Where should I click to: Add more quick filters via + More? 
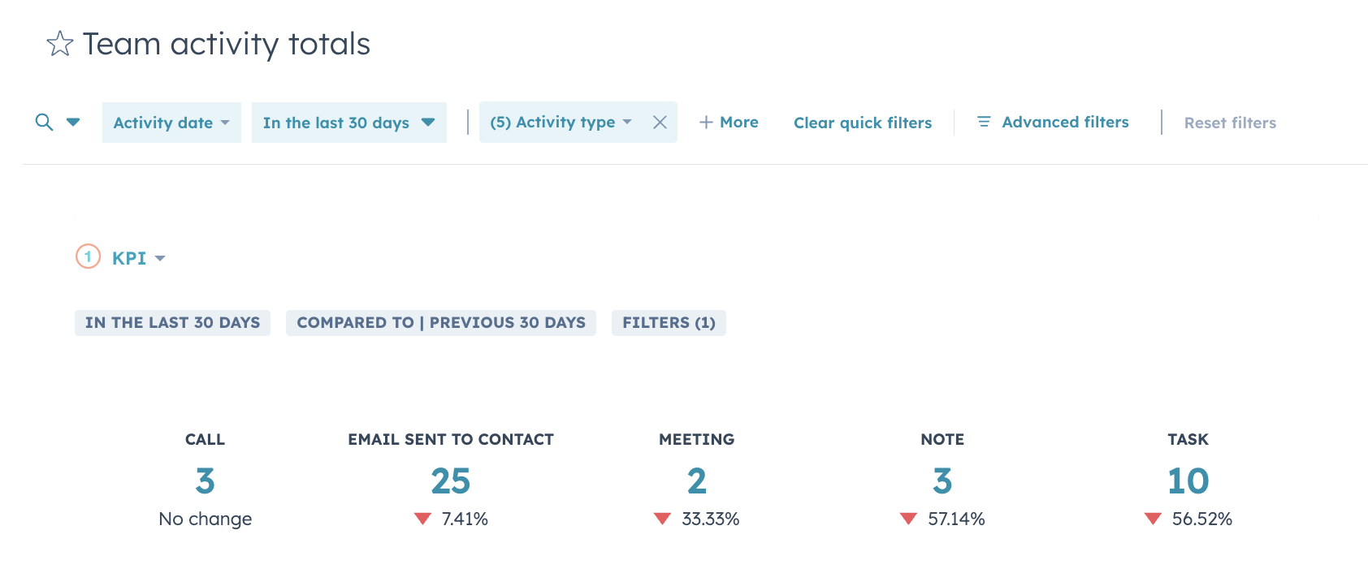point(729,123)
